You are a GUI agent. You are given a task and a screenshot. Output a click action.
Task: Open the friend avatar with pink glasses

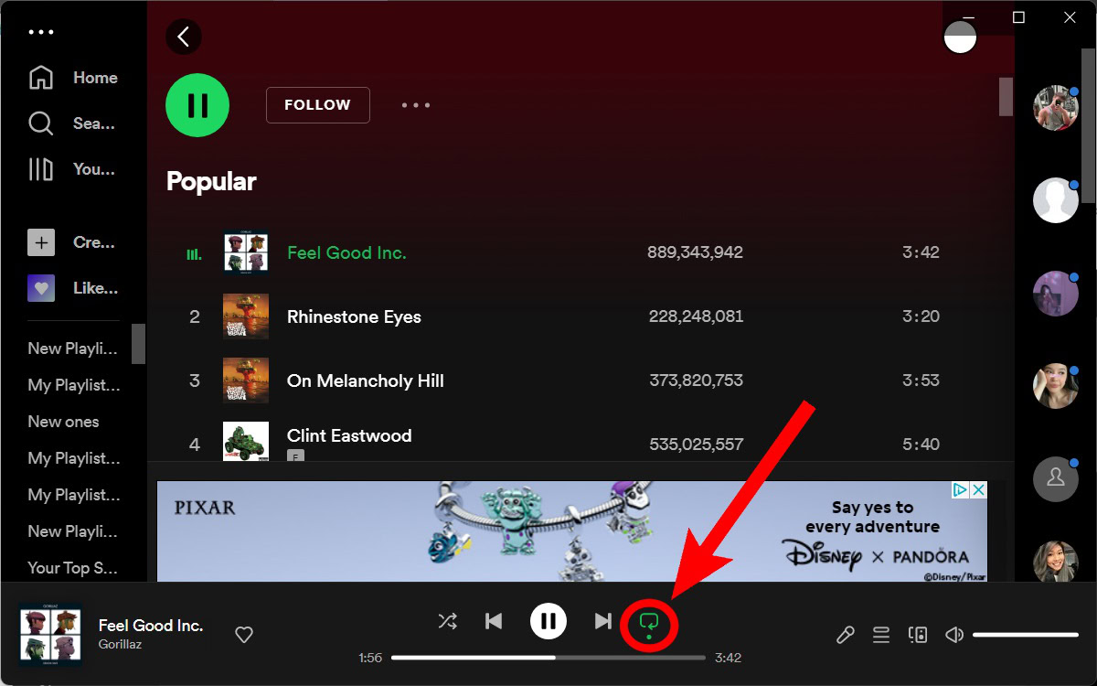(1056, 385)
